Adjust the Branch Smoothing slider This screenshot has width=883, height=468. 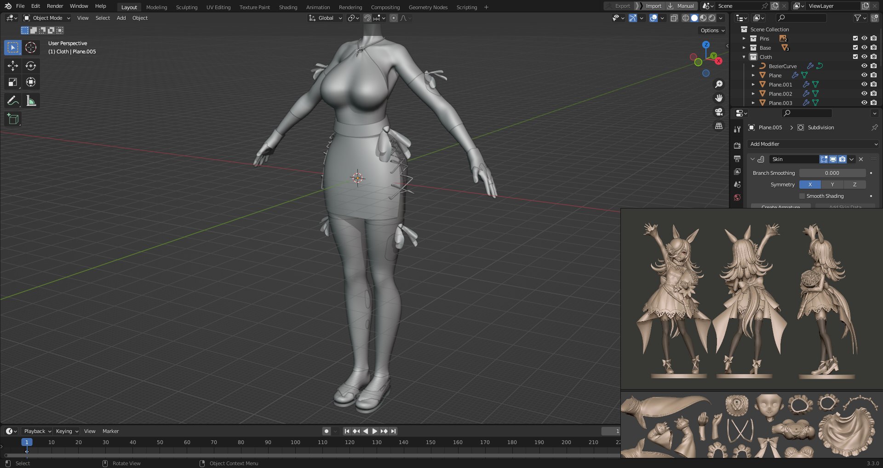coord(832,173)
